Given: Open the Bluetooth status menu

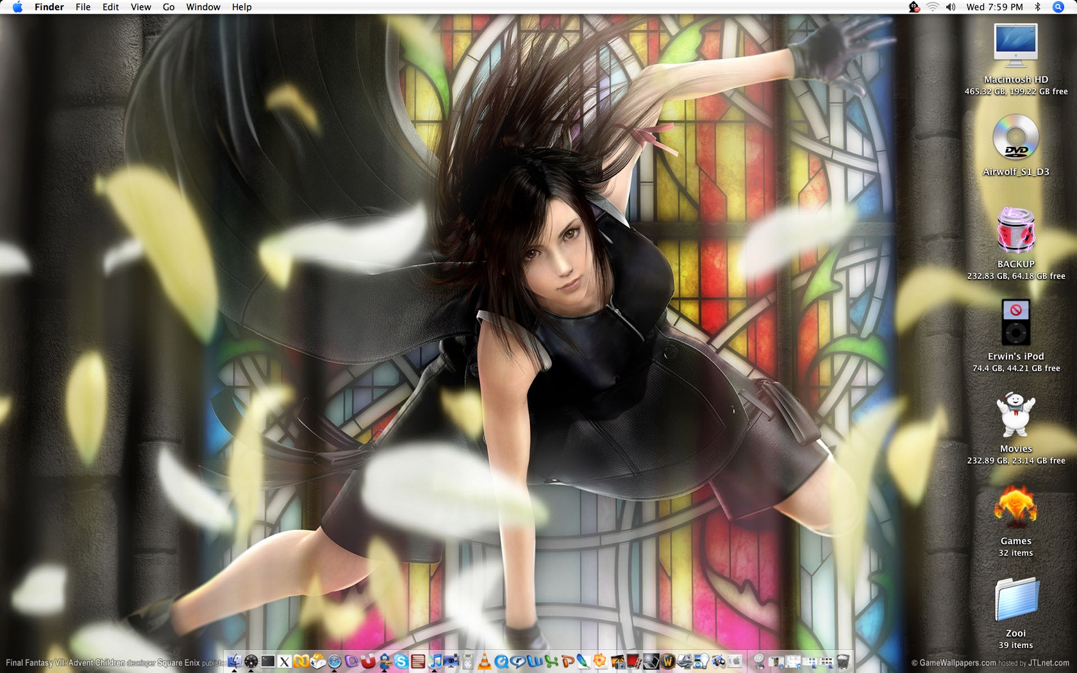Looking at the screenshot, I should coord(1037,7).
